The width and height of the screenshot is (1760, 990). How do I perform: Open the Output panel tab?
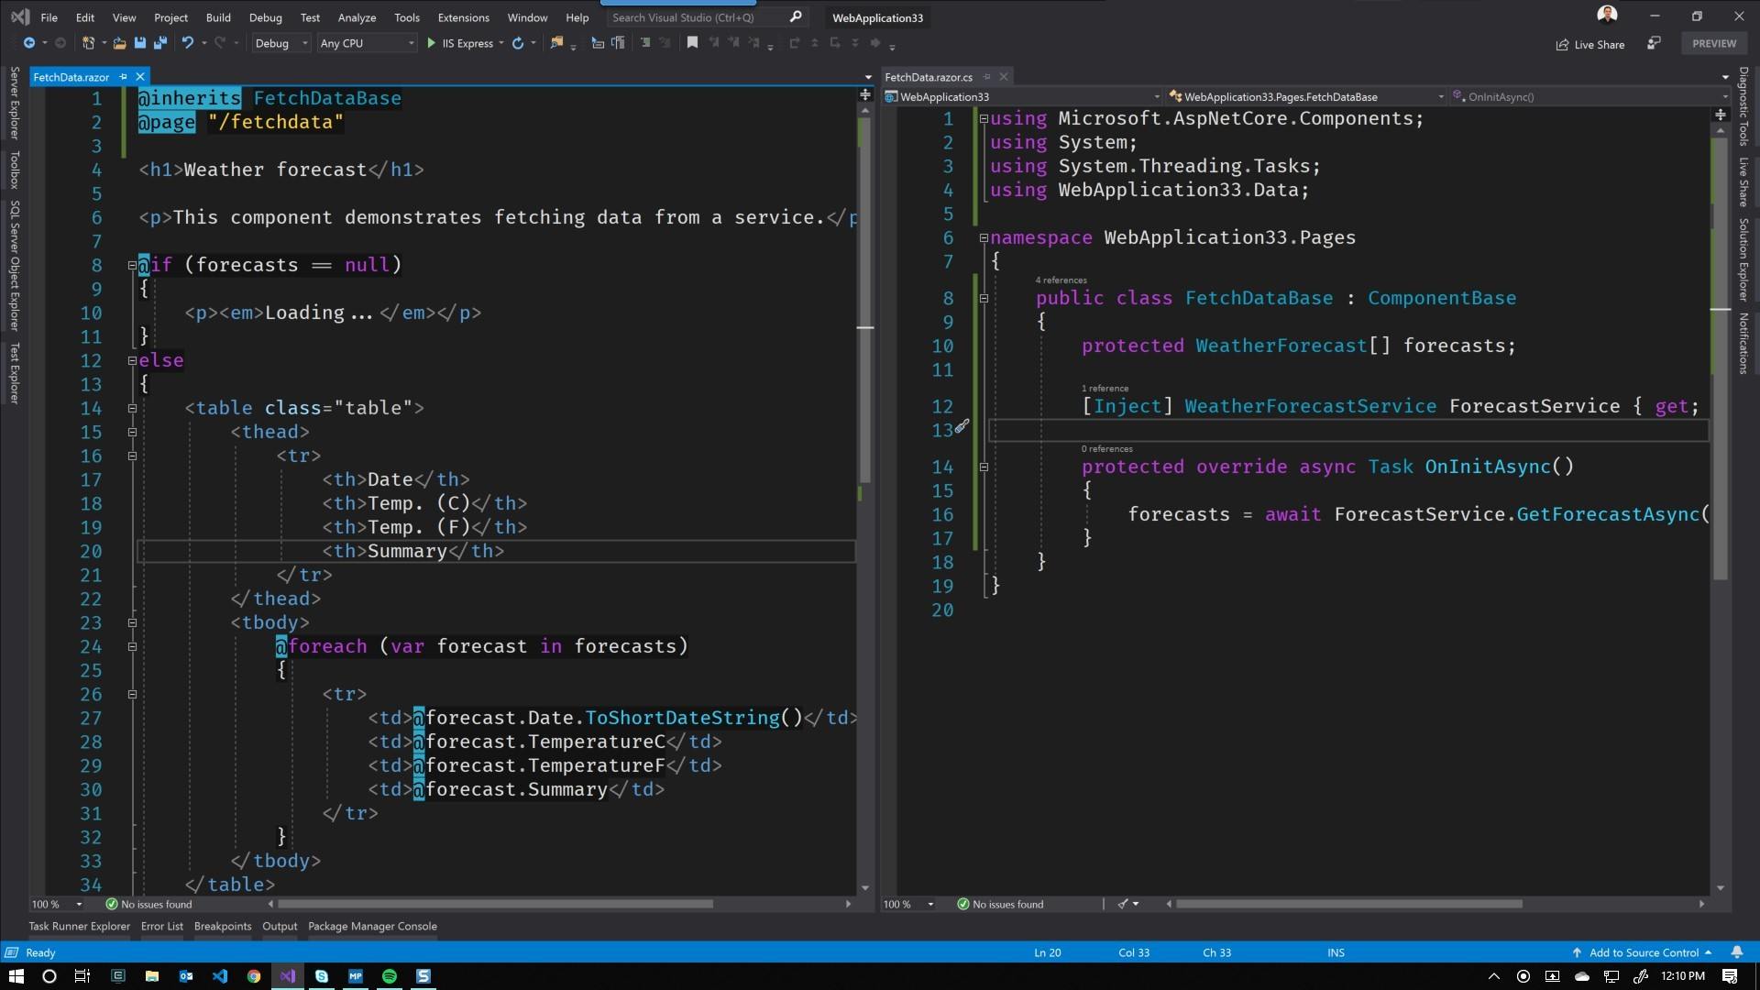280,926
